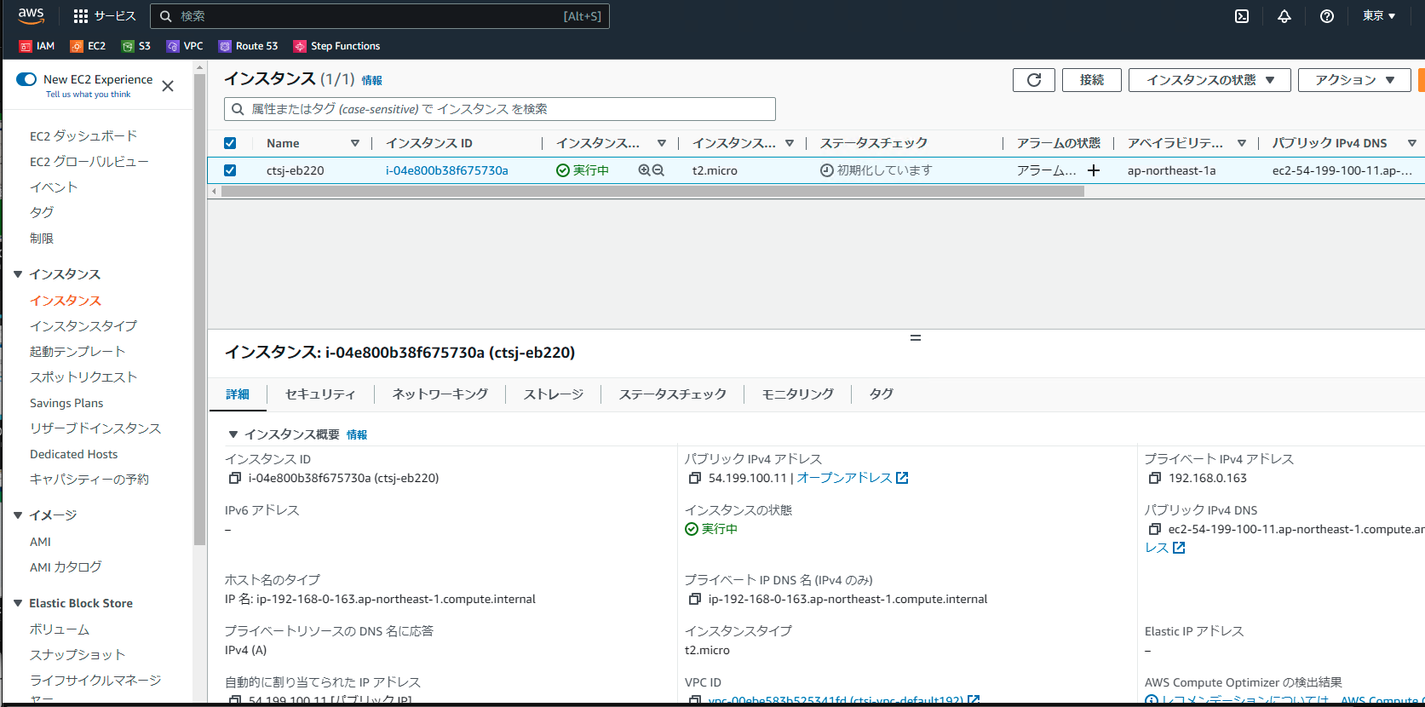Click the S3 shortcut icon
The width and height of the screenshot is (1425, 707).
pyautogui.click(x=128, y=46)
